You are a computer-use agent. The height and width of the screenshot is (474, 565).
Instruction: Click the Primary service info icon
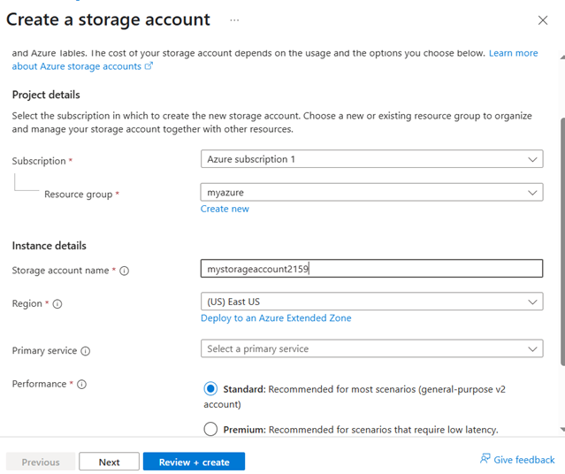tap(86, 351)
